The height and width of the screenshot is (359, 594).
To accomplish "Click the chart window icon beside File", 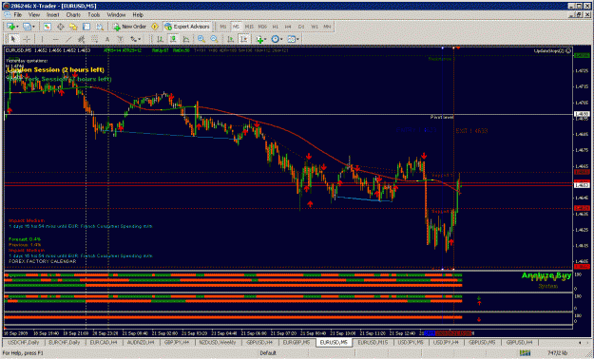I will [x=8, y=15].
